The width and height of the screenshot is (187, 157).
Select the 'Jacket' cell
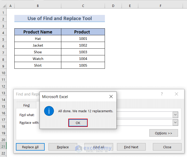[x=38, y=45]
